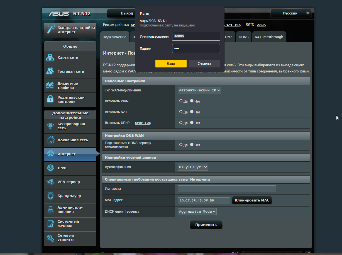Open the WAN connection type dropdown
This screenshot has height=255, width=342.
click(x=199, y=90)
